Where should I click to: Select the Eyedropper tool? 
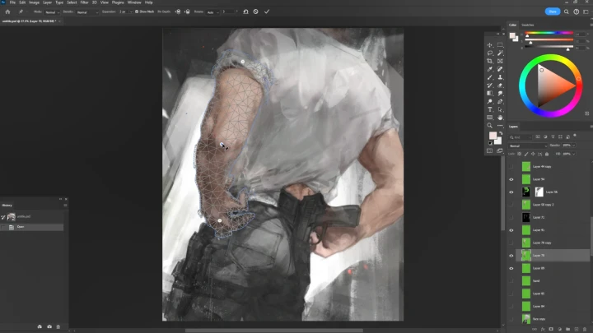pyautogui.click(x=490, y=69)
